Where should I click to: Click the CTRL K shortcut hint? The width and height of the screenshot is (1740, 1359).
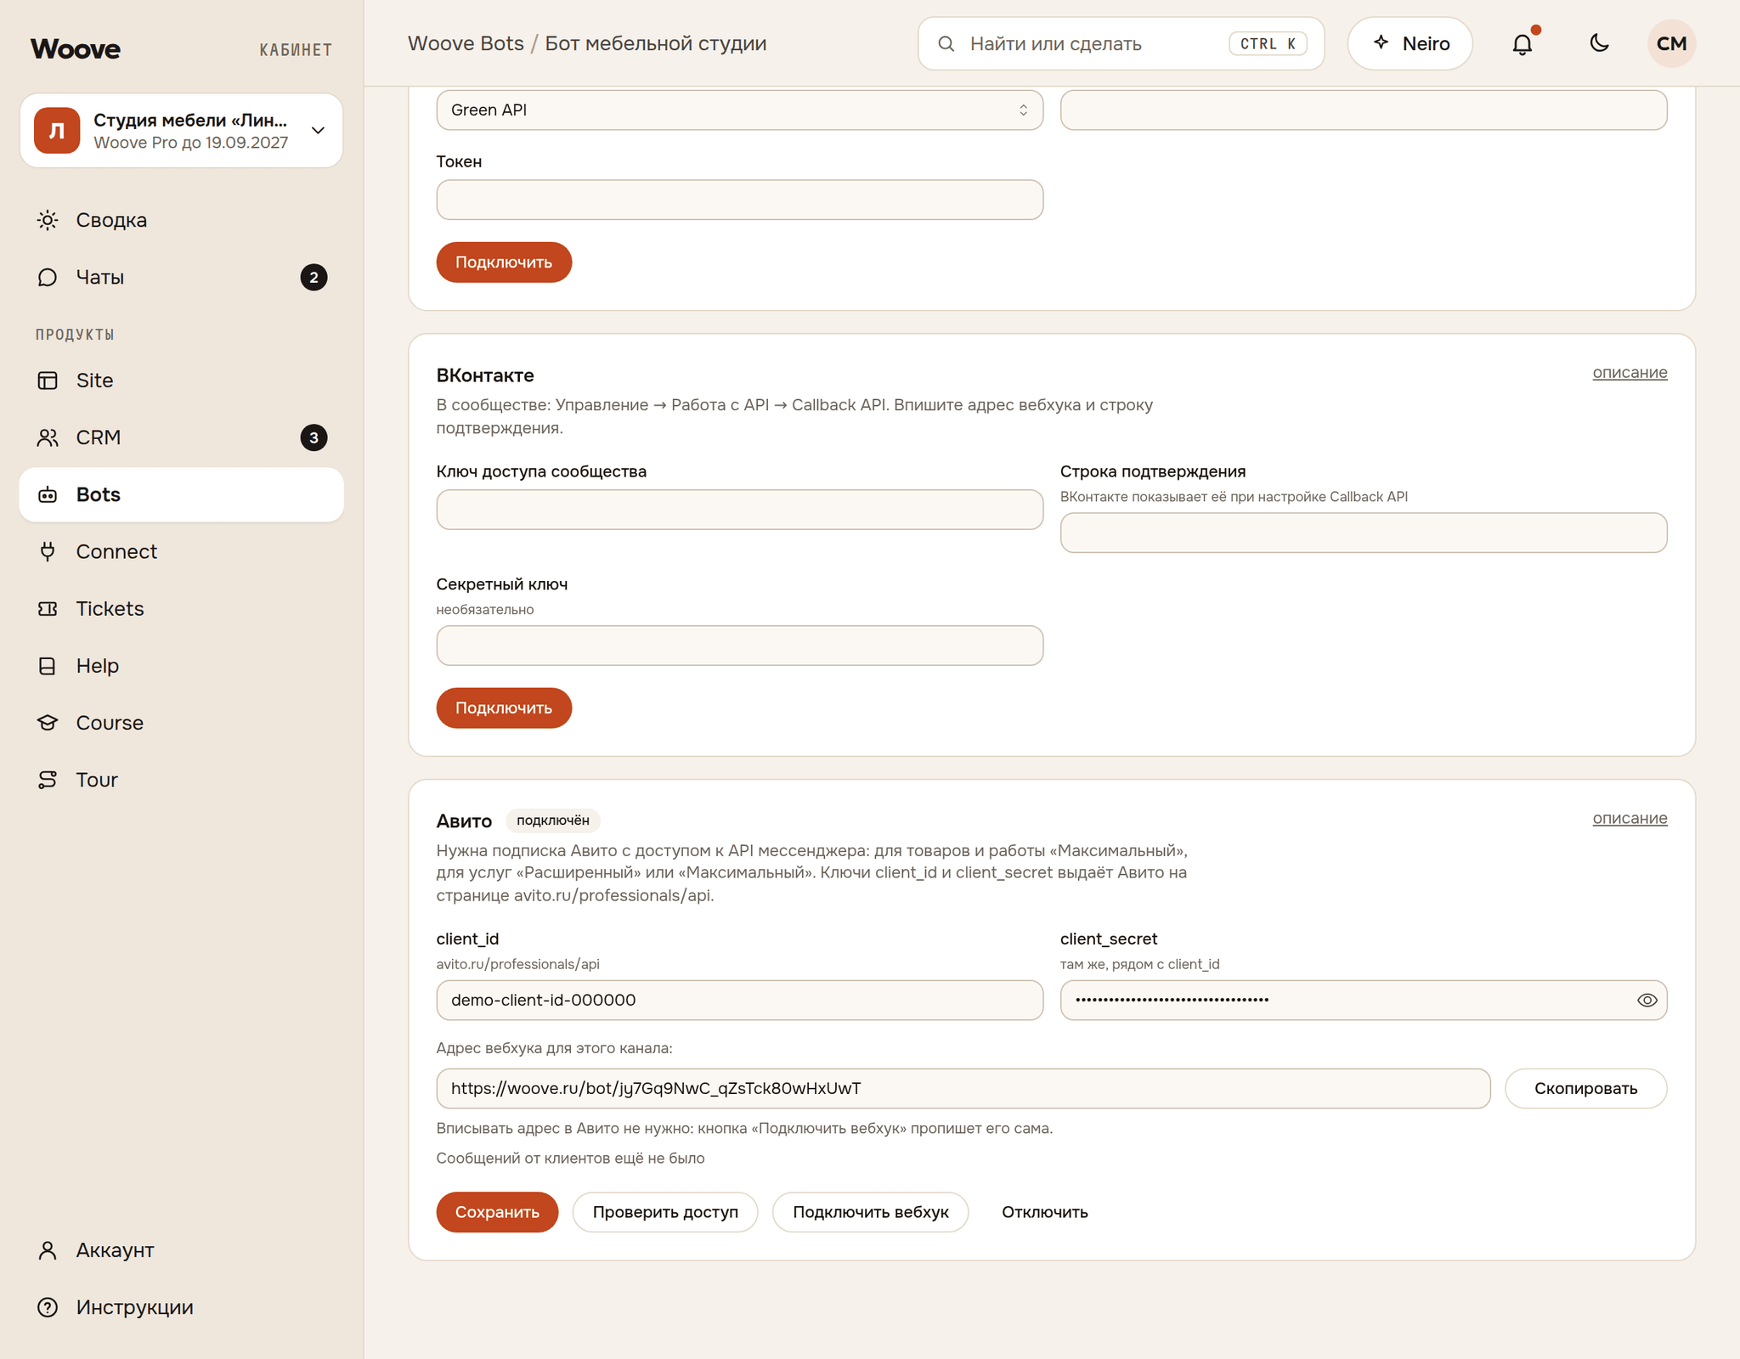click(1268, 43)
